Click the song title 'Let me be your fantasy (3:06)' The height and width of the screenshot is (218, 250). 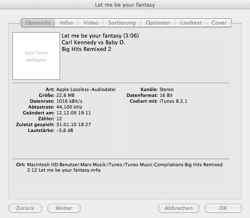pos(100,36)
